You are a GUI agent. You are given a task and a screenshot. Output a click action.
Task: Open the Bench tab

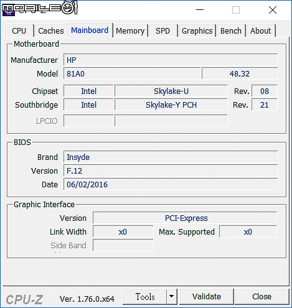tap(231, 30)
